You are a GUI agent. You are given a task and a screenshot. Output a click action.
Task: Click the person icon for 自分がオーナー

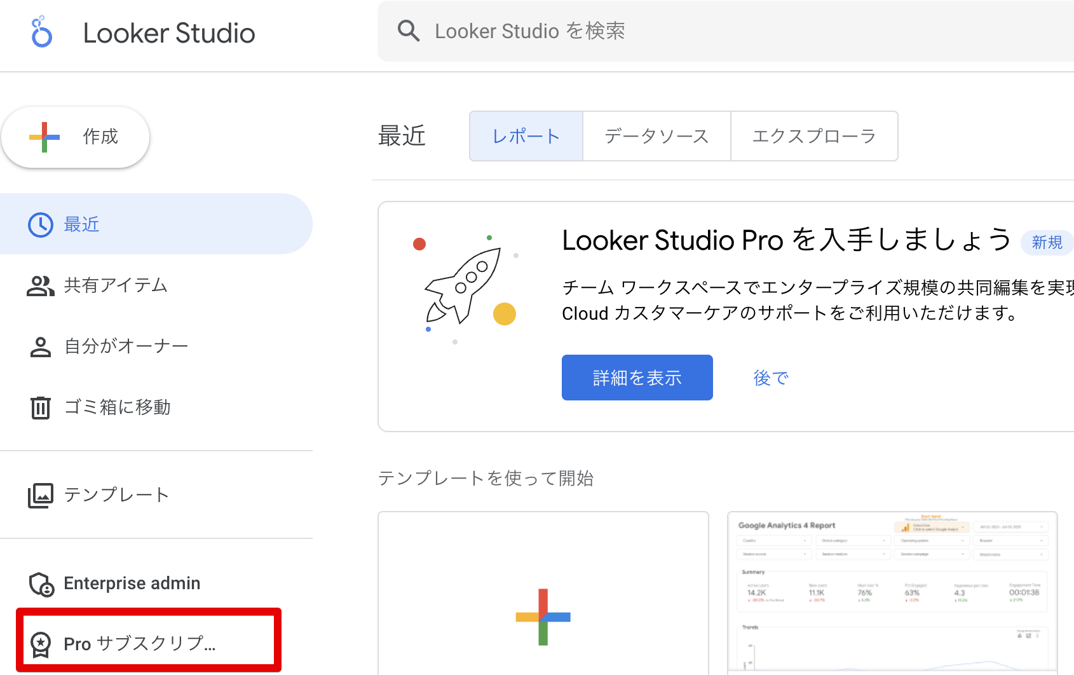pyautogui.click(x=40, y=346)
